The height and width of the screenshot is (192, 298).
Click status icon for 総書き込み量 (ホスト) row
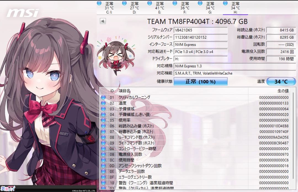coord(103,131)
